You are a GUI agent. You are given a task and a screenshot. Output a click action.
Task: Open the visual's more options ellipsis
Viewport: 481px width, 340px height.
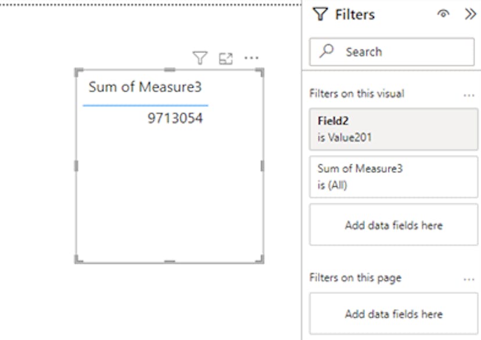(x=252, y=57)
